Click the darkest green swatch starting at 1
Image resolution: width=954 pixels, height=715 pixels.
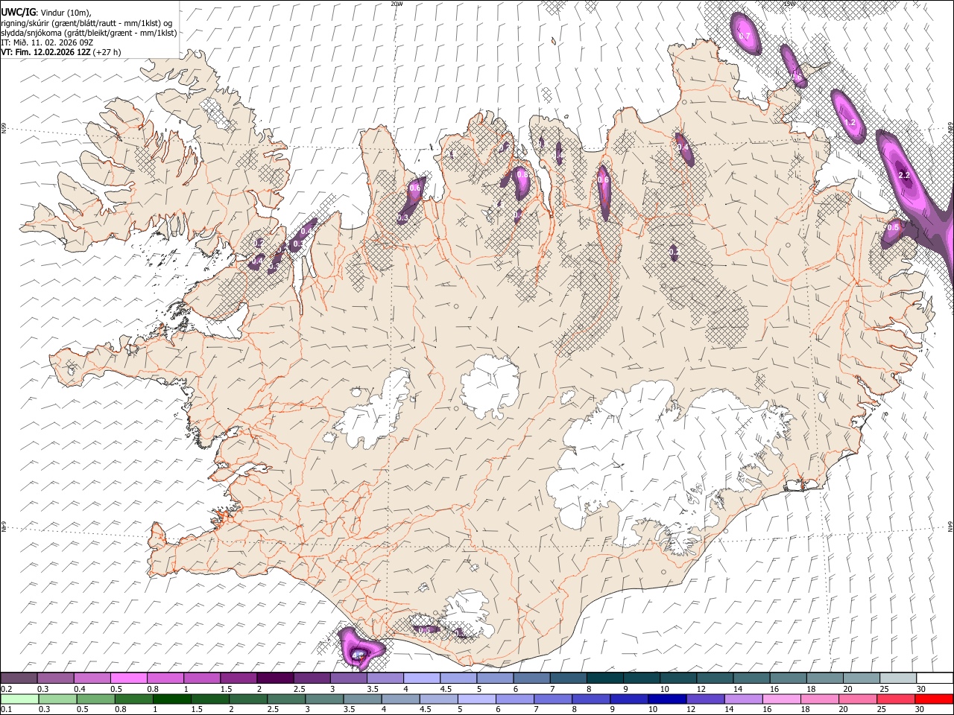pyautogui.click(x=172, y=699)
